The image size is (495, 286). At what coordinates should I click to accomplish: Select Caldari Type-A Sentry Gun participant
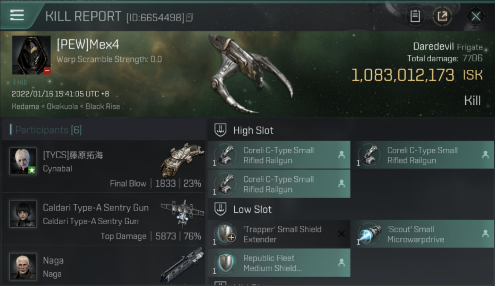point(104,219)
